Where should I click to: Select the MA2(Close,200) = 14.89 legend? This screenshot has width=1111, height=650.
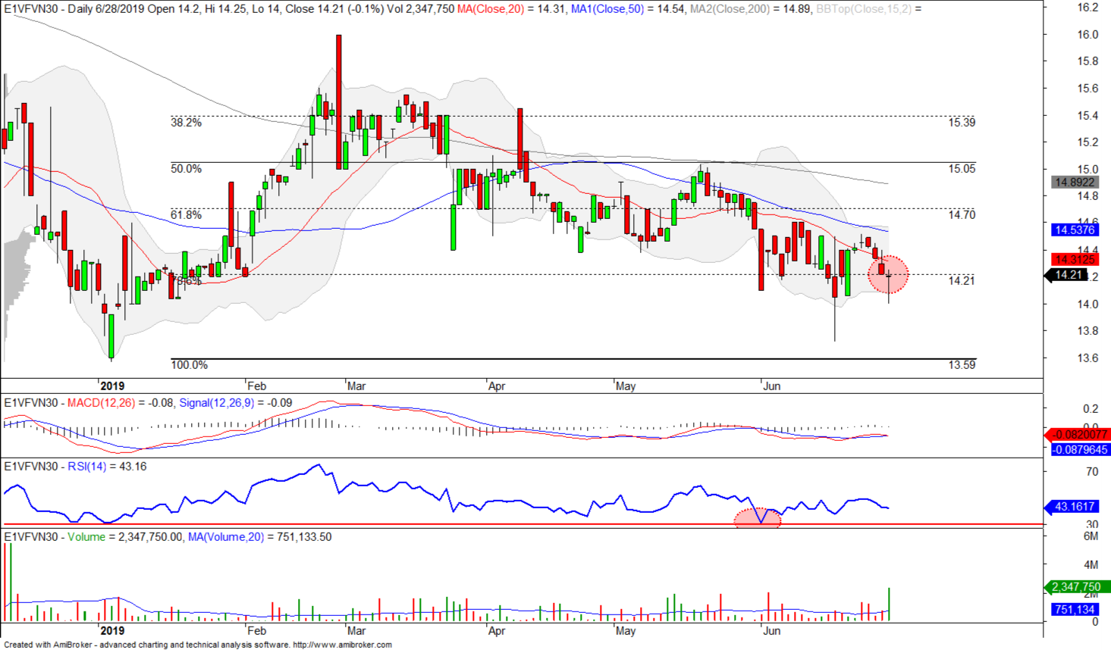[x=750, y=9]
